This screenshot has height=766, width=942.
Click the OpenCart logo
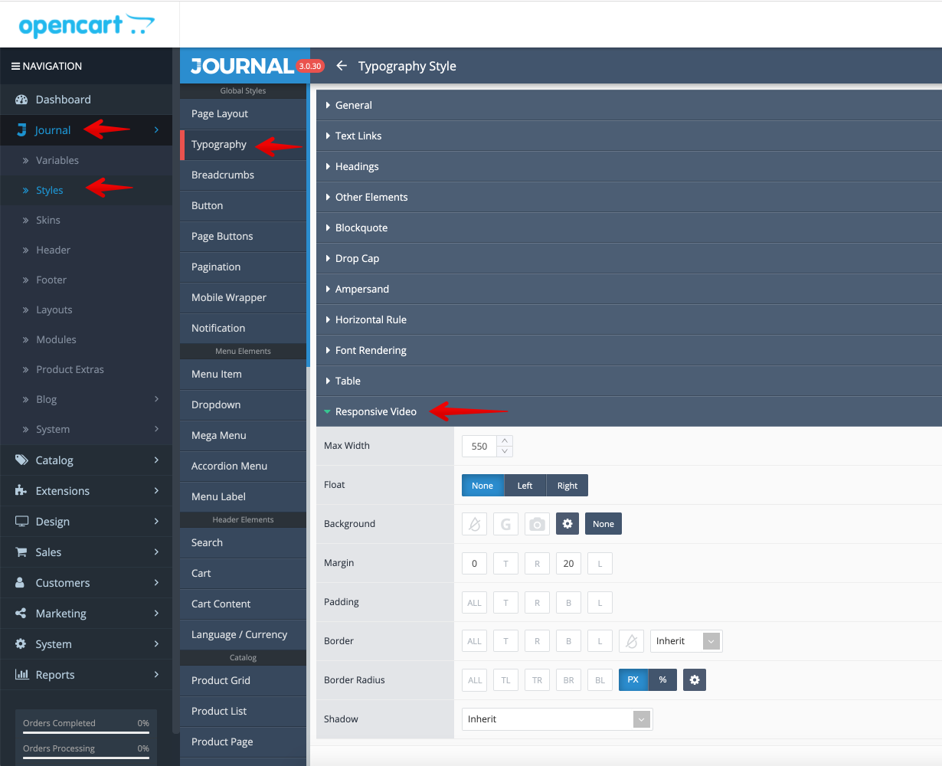[87, 26]
